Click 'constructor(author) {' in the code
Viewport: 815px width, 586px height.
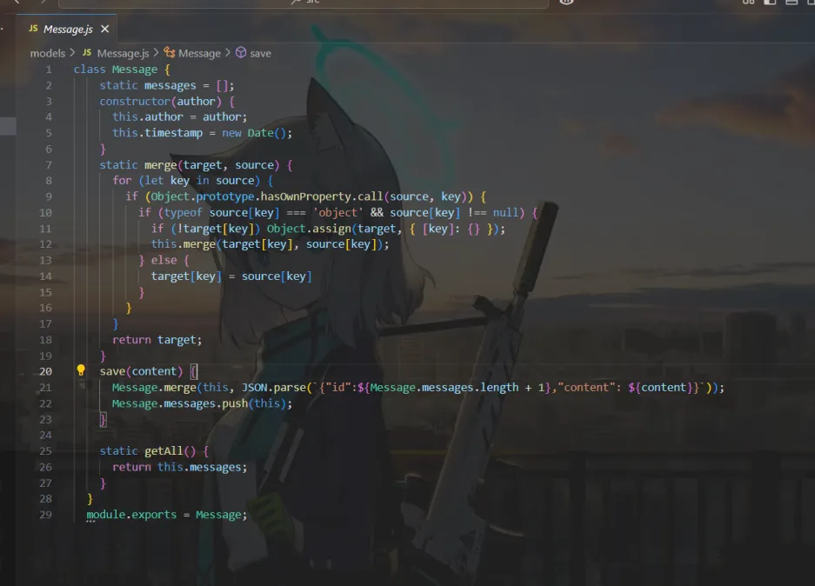(x=167, y=102)
